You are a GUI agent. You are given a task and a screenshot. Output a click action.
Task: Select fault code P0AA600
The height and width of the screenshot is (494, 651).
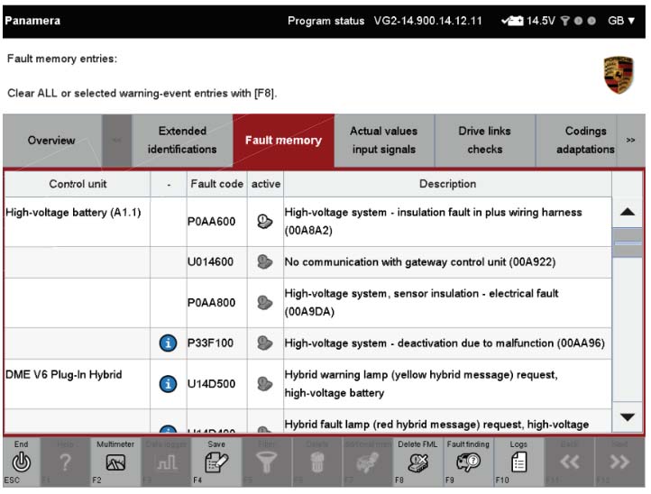[x=211, y=221]
